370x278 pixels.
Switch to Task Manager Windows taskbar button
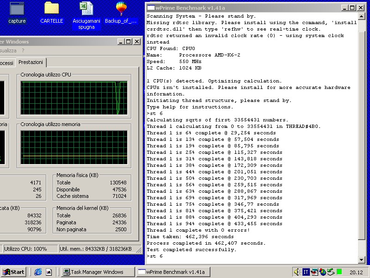coord(98,272)
